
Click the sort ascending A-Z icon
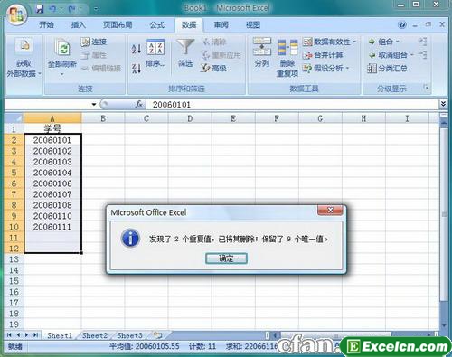click(137, 49)
